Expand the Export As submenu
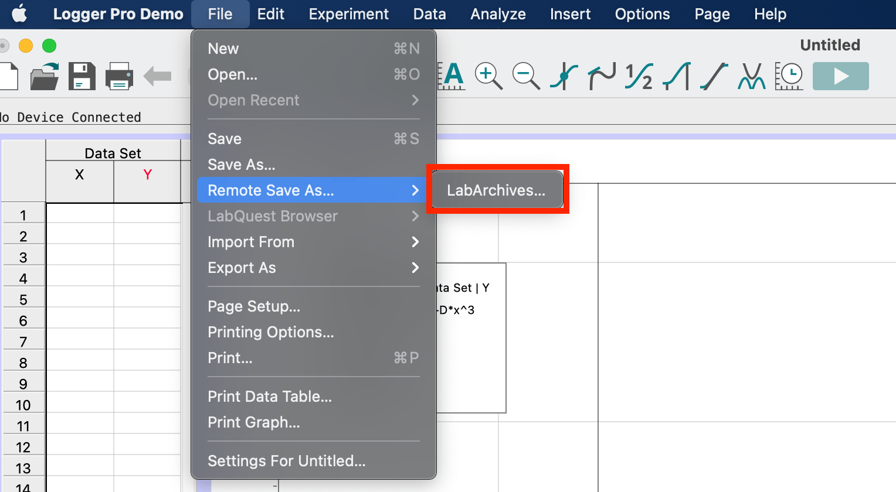 tap(242, 268)
